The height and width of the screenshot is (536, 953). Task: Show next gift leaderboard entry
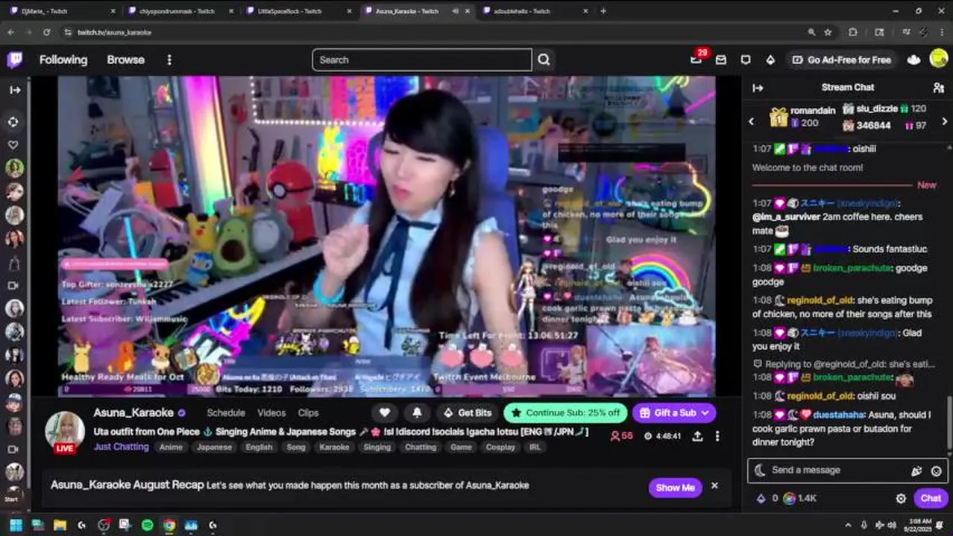click(945, 121)
